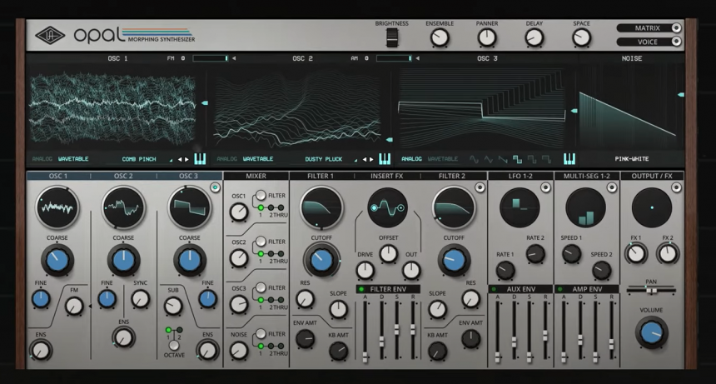Click the OSC1 mixer Filter routing button
Viewport: 716px width, 384px height.
pyautogui.click(x=261, y=196)
